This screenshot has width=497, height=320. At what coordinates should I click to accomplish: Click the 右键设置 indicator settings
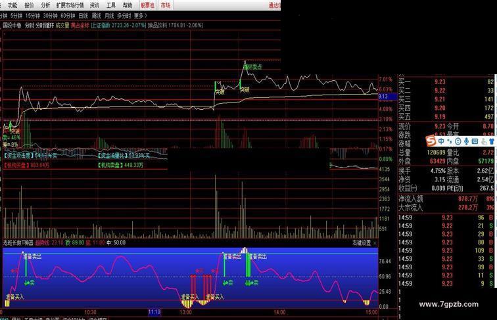pyautogui.click(x=362, y=243)
